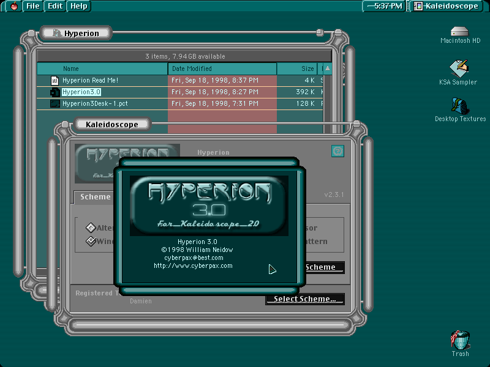This screenshot has width=490, height=367.
Task: Sort Hyperion window by Name column
Action: (102, 69)
